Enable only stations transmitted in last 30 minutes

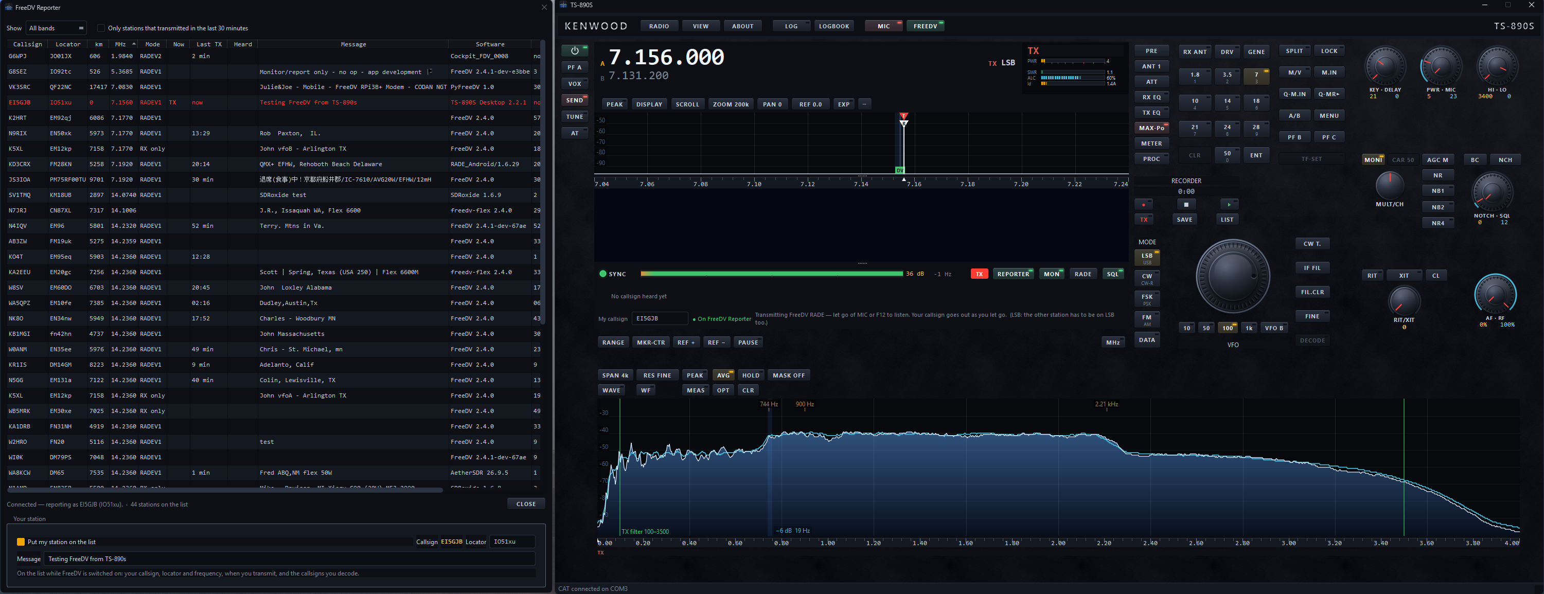tap(101, 28)
